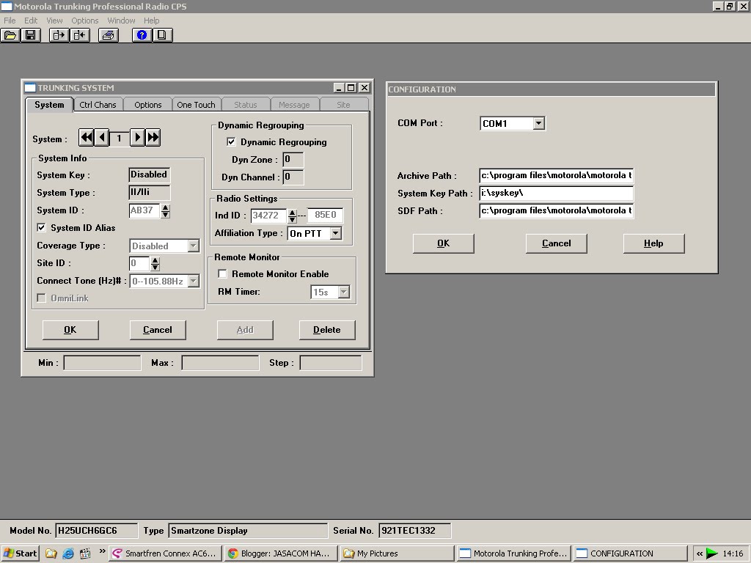Open the COM Port dropdown

[x=539, y=123]
